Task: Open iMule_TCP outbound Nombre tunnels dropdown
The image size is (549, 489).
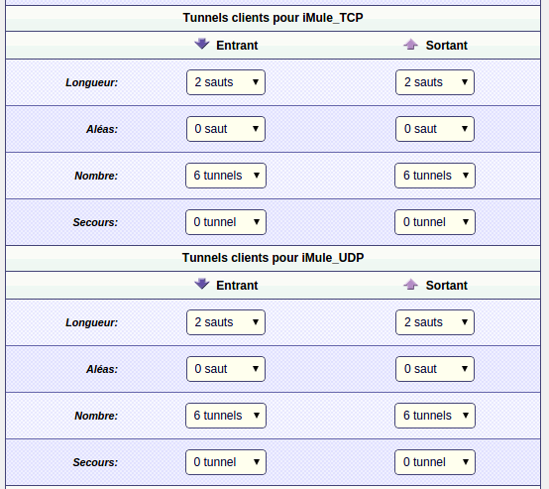Action: (435, 176)
